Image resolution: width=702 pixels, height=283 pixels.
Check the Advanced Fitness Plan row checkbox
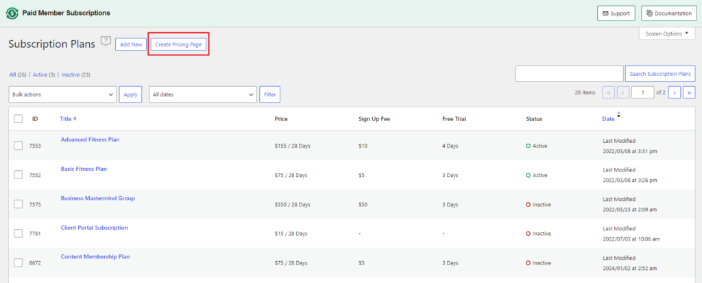[x=19, y=146]
